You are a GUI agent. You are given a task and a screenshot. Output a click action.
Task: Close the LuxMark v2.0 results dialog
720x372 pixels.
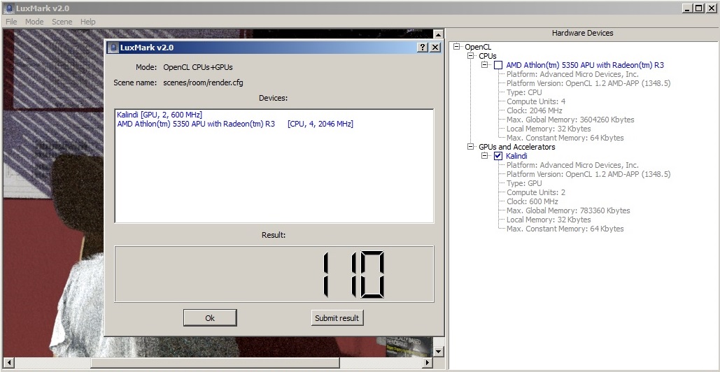[435, 48]
